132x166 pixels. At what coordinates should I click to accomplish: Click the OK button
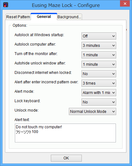66,158
